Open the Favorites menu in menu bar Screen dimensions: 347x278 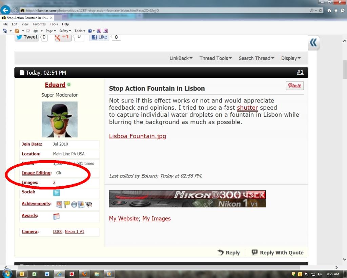39,24
